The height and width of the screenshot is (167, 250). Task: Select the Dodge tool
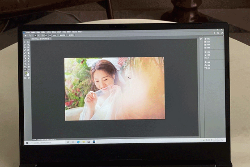click(25, 61)
